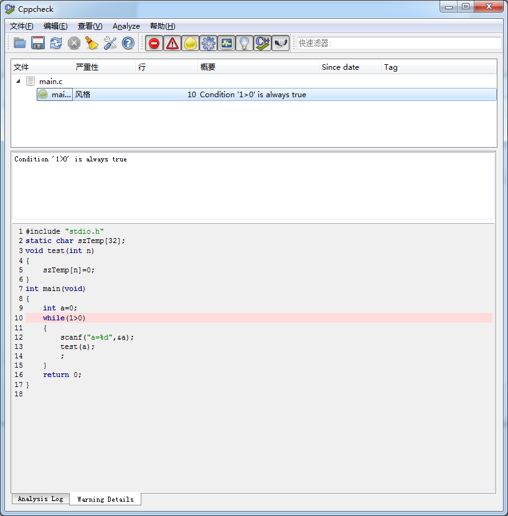Click the Cppcheck title bar icon
Screen dimensions: 508x516
click(x=10, y=9)
